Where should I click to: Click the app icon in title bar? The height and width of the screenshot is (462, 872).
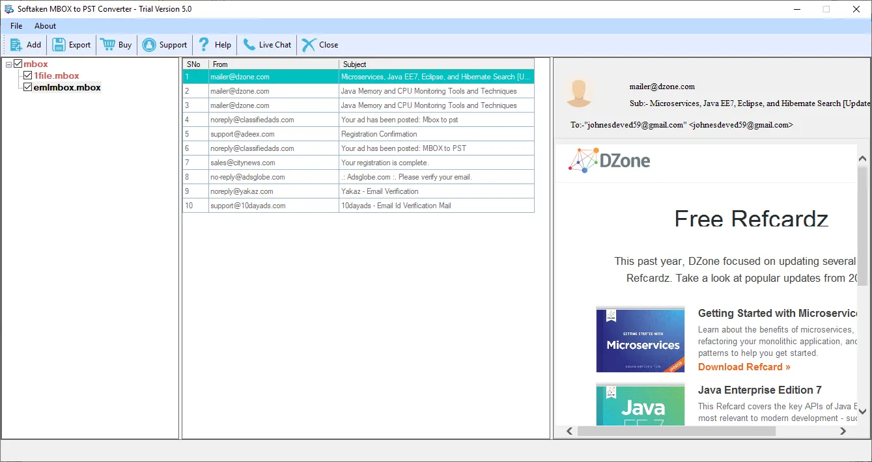(8, 9)
